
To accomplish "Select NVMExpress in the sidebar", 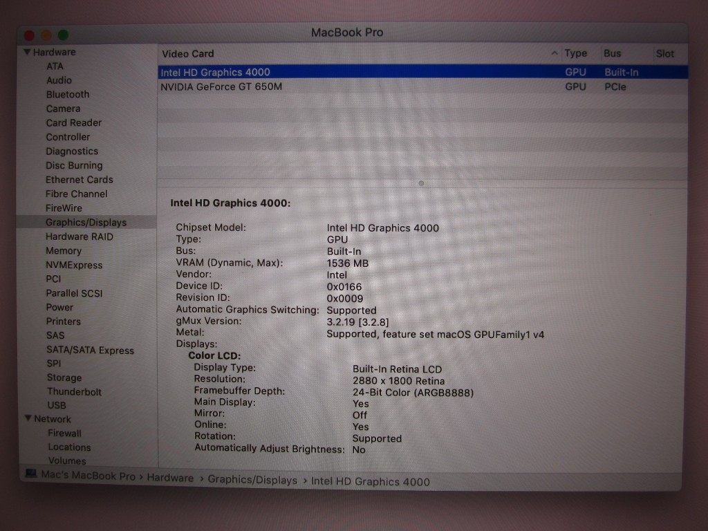I will click(x=74, y=265).
